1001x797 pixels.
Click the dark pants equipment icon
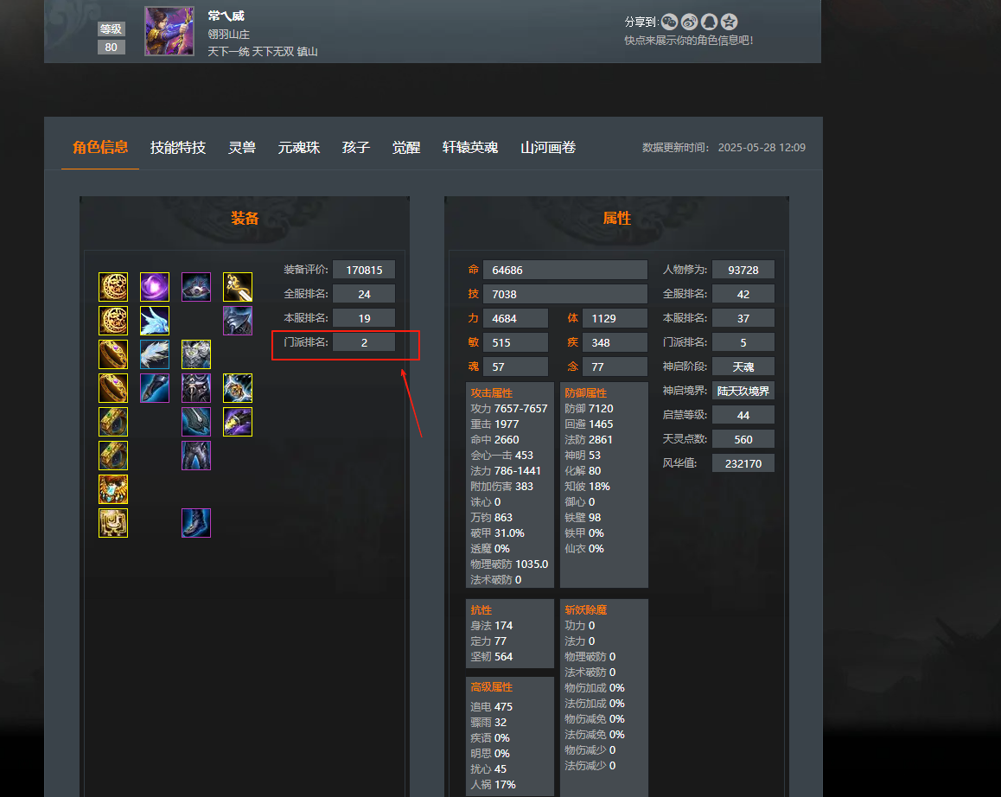coord(196,456)
